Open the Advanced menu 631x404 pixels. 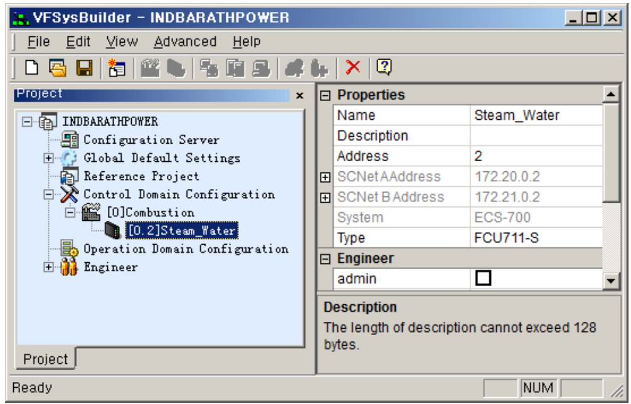point(185,41)
